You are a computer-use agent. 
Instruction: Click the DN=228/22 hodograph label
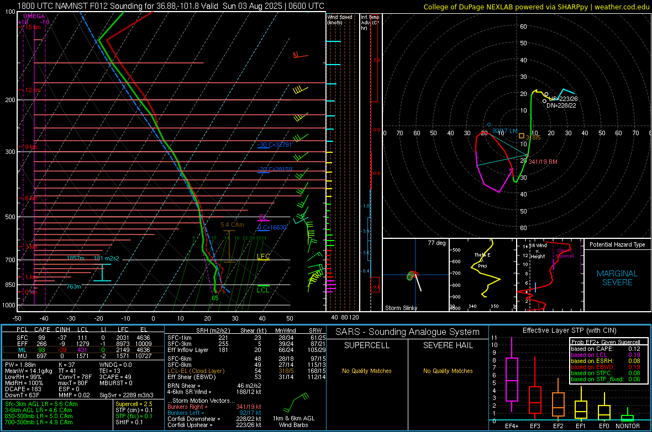pyautogui.click(x=561, y=105)
